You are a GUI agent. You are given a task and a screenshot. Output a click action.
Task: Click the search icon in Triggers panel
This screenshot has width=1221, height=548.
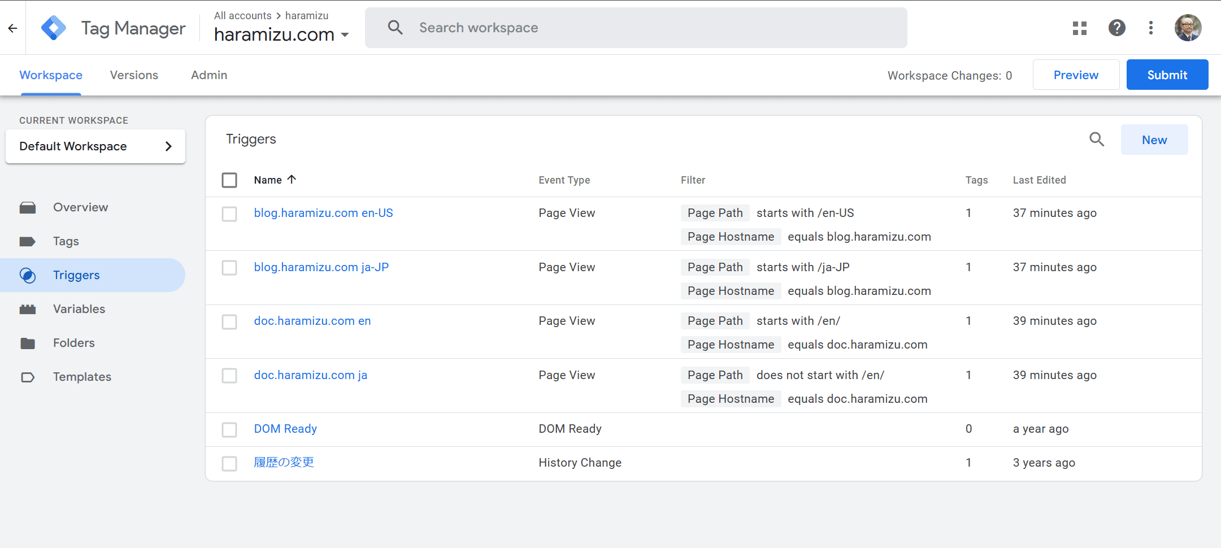pos(1096,140)
